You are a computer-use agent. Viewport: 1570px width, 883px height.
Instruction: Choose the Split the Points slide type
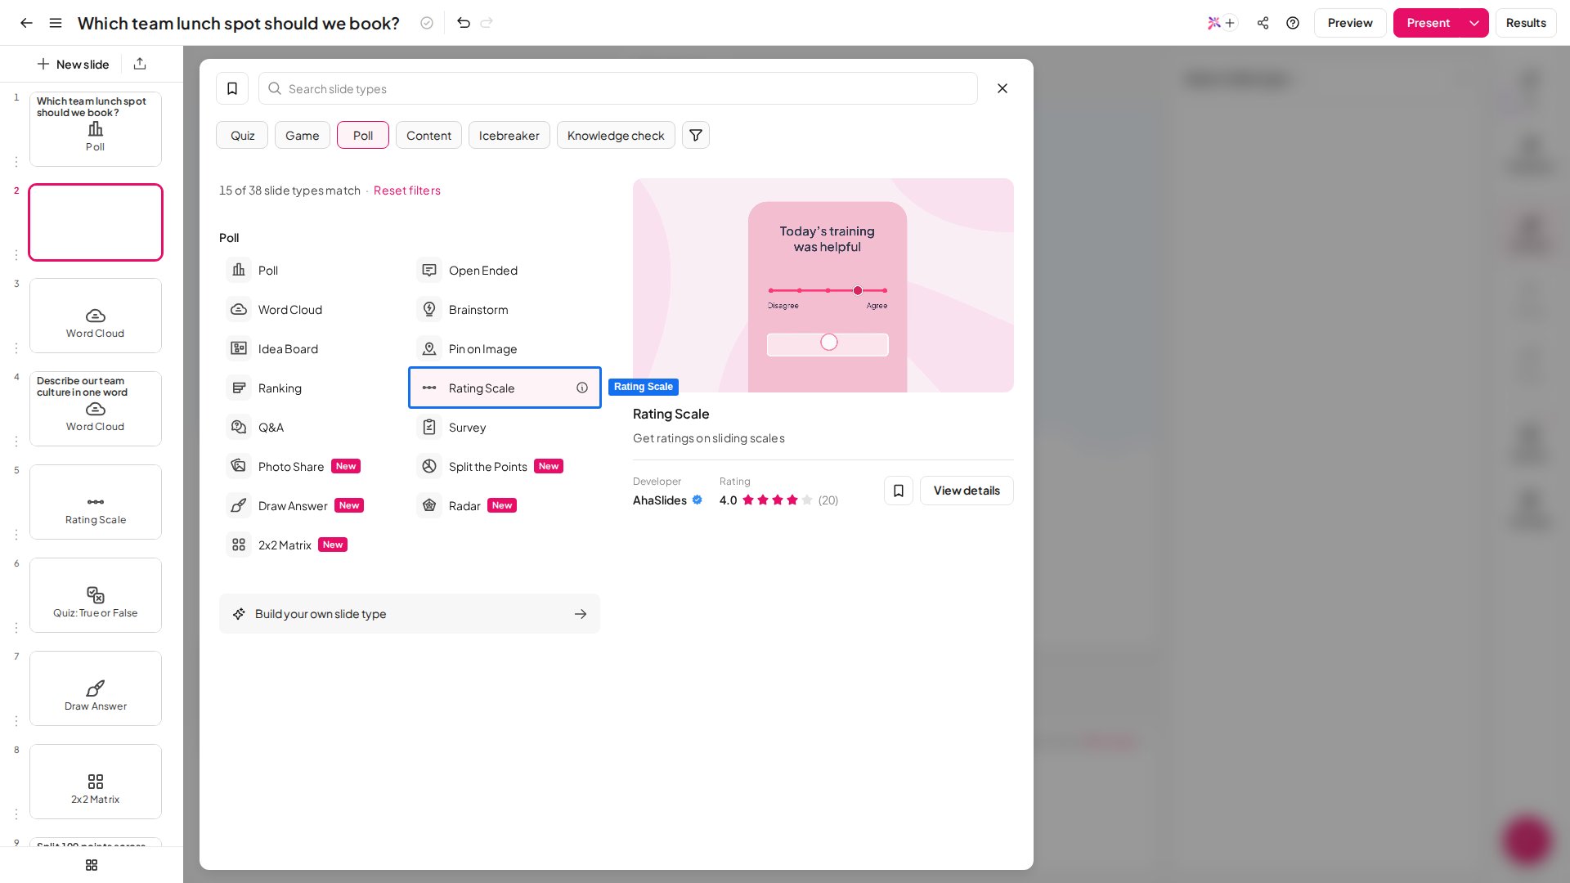click(x=505, y=466)
